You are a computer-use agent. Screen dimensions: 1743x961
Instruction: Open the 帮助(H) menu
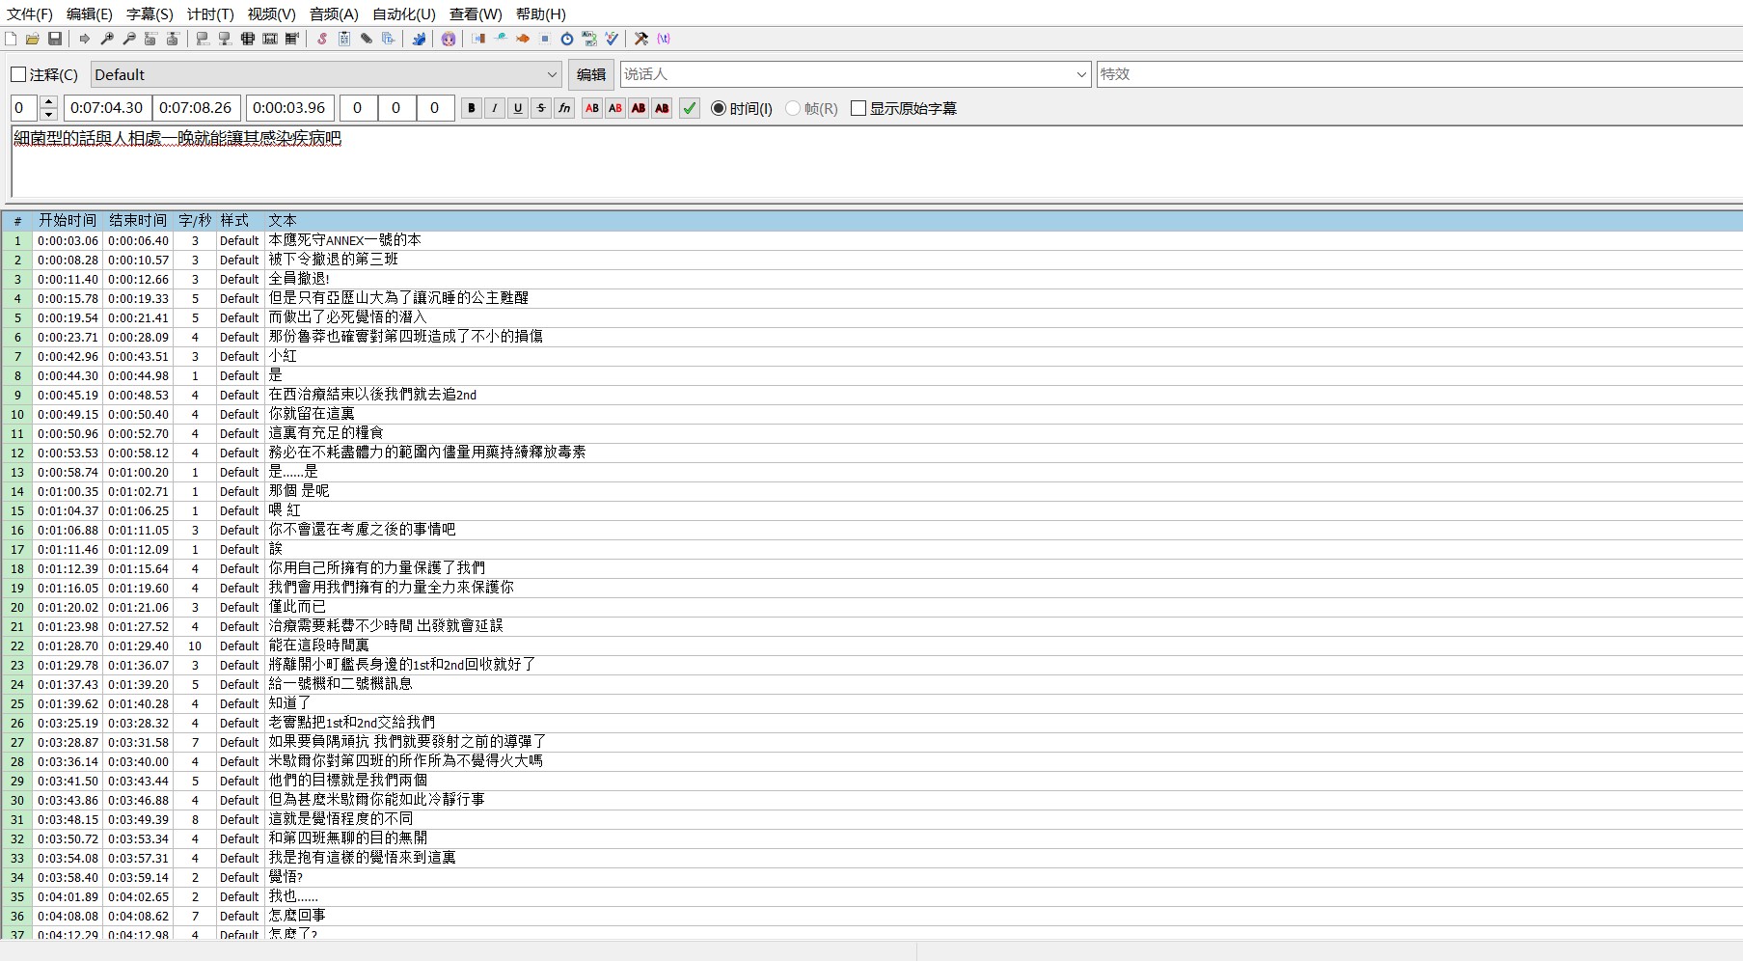541,14
